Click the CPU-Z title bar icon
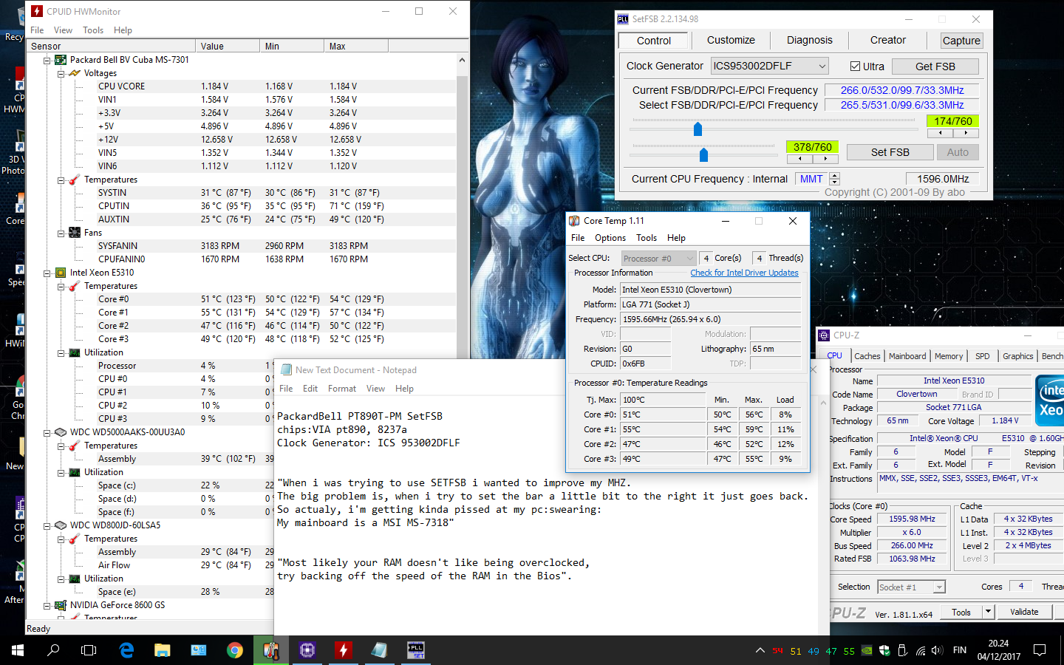The height and width of the screenshot is (665, 1064). (824, 335)
